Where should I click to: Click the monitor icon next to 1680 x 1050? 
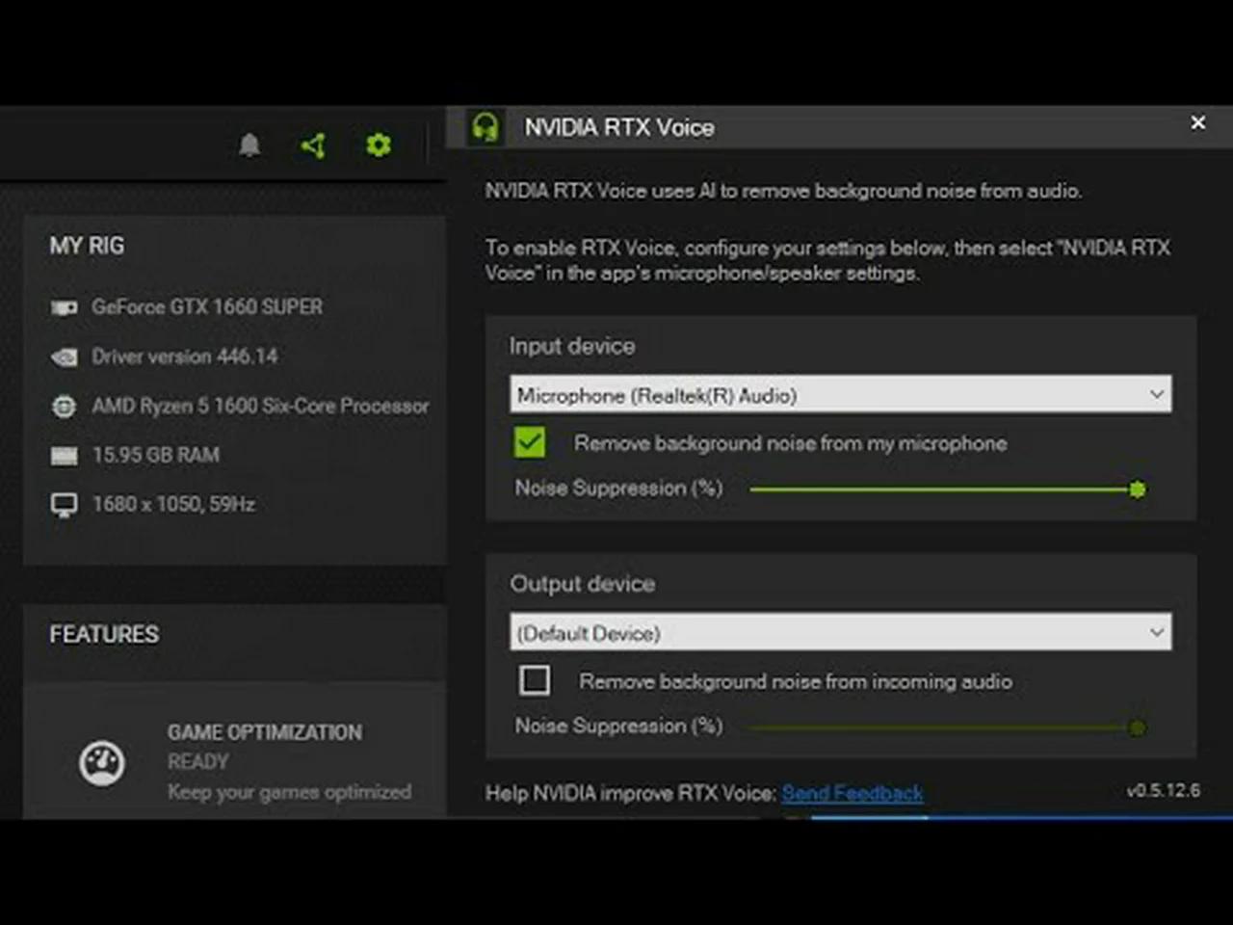tap(64, 505)
